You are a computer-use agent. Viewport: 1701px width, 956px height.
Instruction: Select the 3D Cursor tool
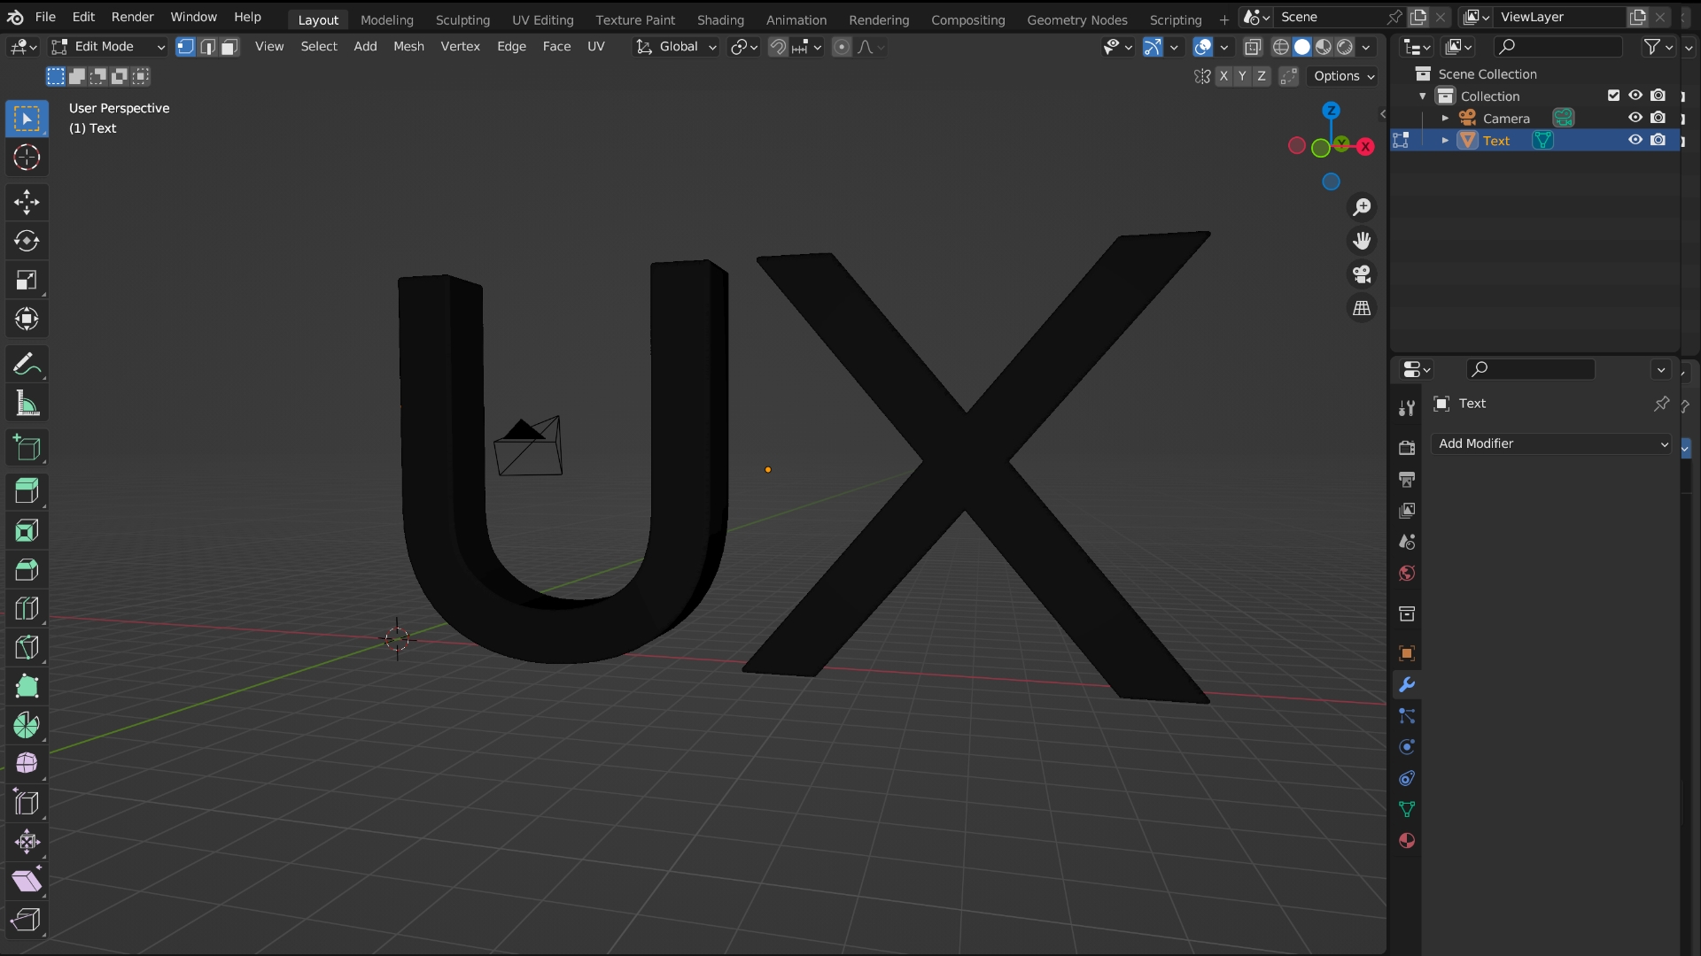[x=27, y=158]
